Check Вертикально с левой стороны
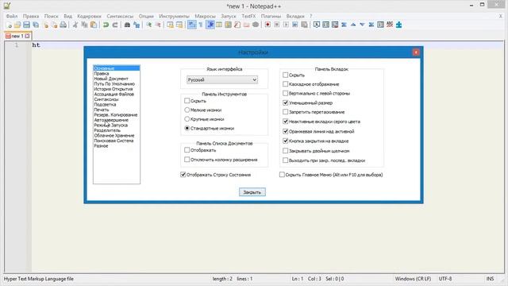Viewport: 508px width, 286px height. 286,93
